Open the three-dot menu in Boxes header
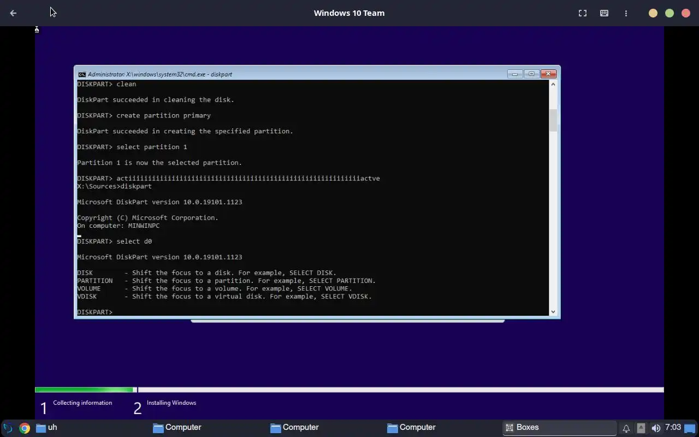699x437 pixels. (626, 13)
